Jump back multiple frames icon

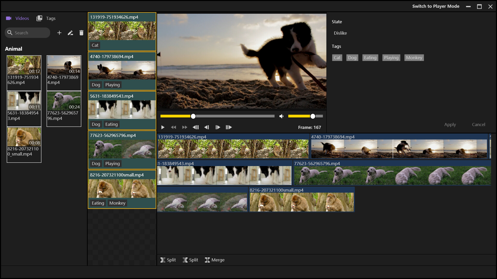click(196, 127)
